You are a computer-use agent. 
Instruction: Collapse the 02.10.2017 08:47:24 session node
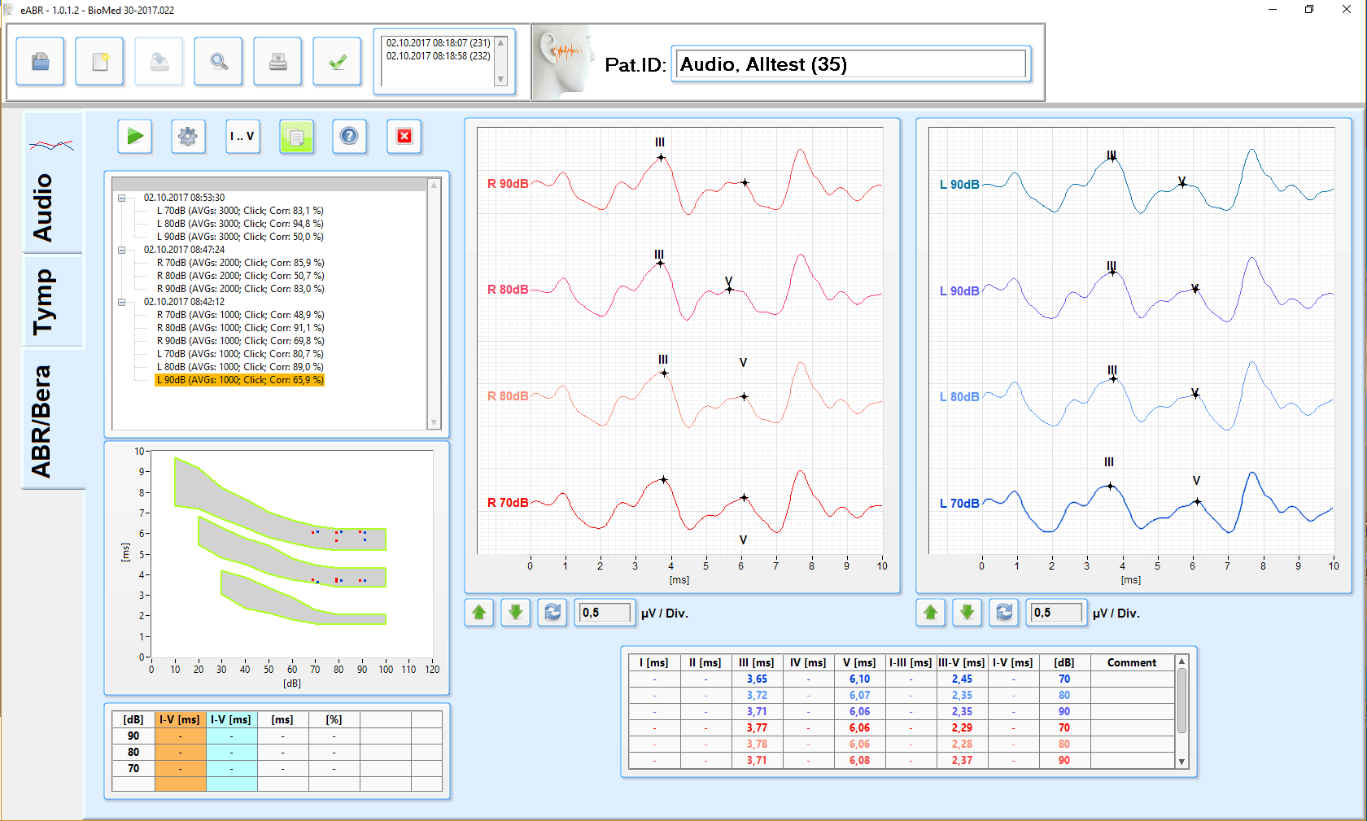(121, 250)
